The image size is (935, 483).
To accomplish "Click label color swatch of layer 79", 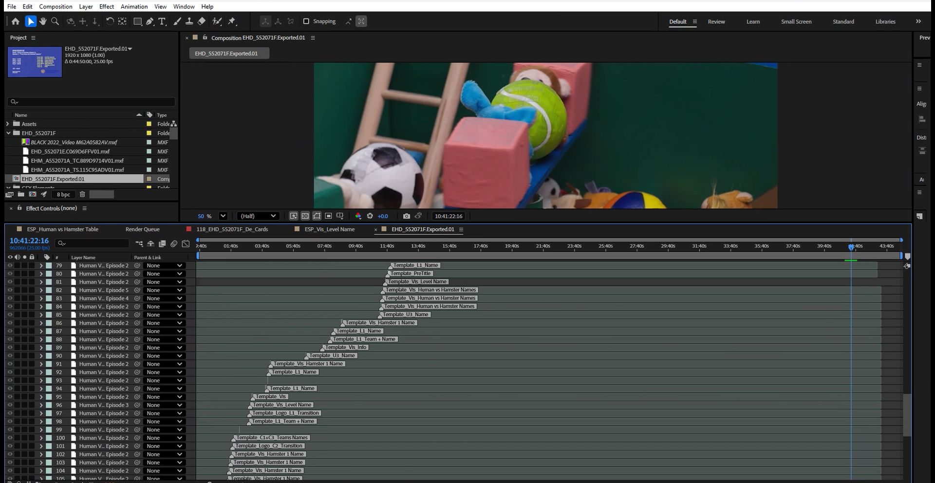I will pos(49,265).
